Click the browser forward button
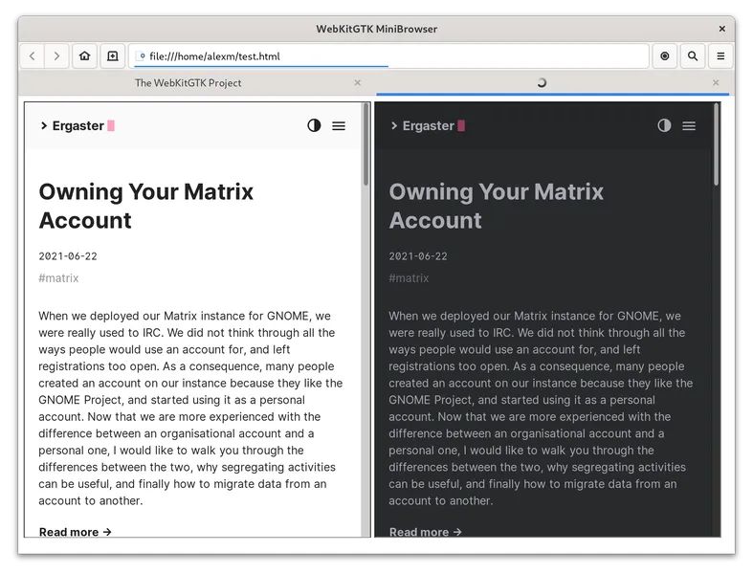 pyautogui.click(x=56, y=56)
